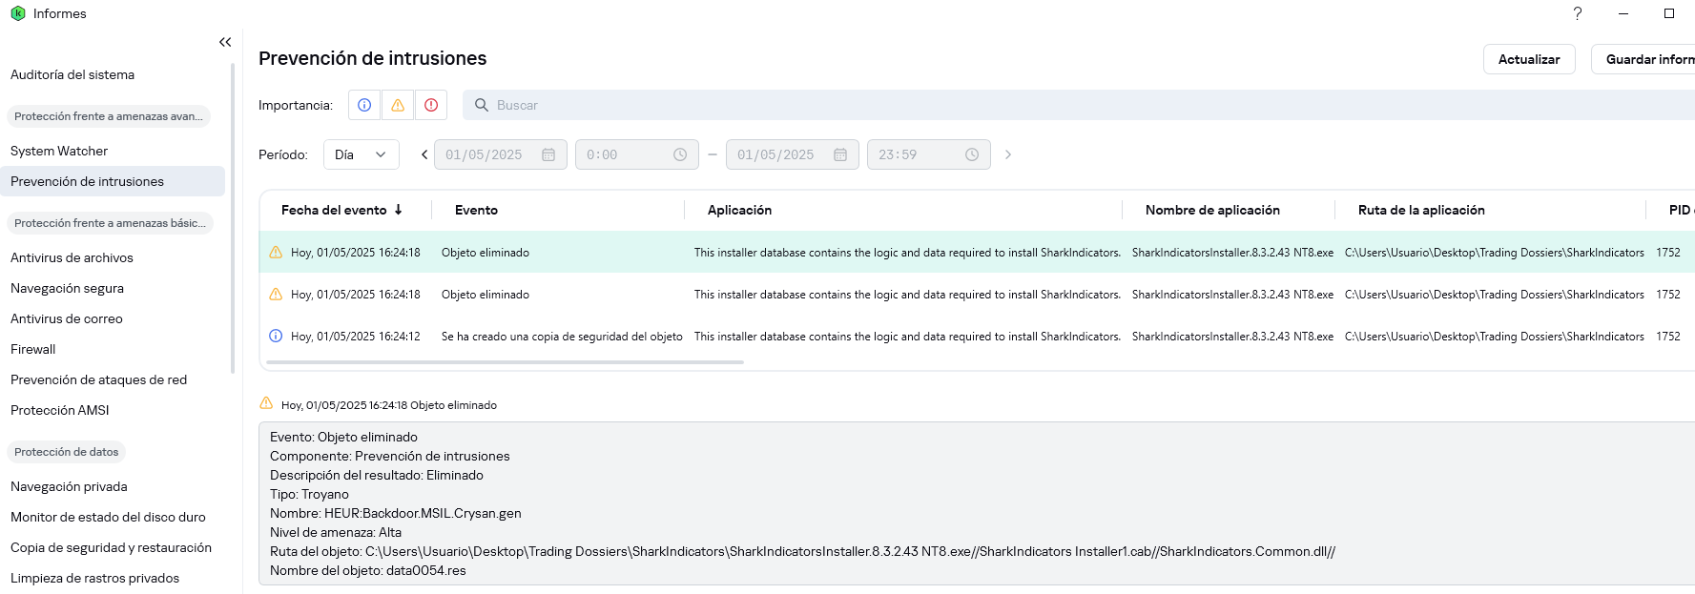
Task: Open clock icon of start time 0:00
Action: click(680, 154)
